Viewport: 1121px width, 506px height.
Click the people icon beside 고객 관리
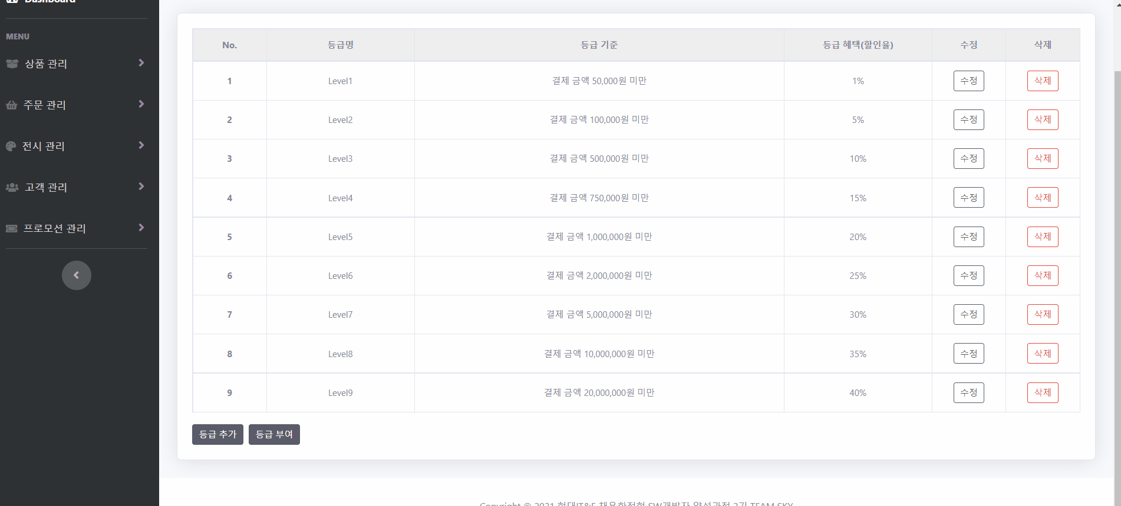11,187
